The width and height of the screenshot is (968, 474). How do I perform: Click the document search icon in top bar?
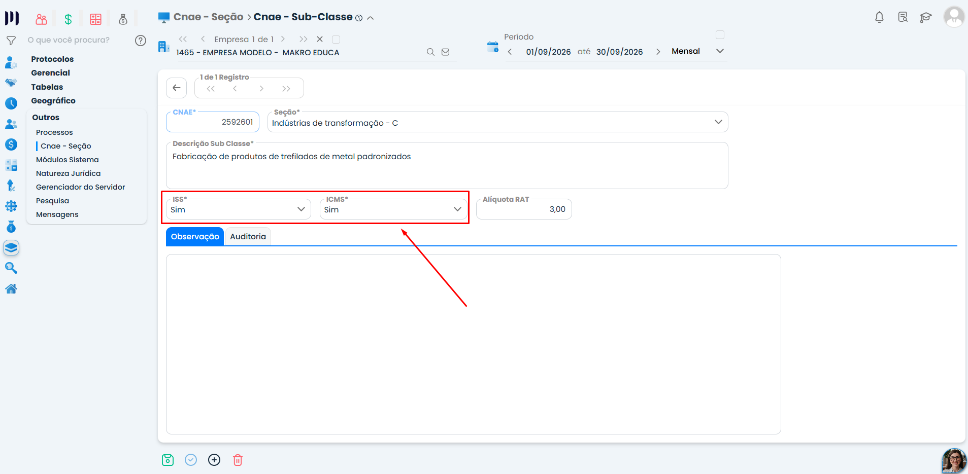tap(903, 17)
